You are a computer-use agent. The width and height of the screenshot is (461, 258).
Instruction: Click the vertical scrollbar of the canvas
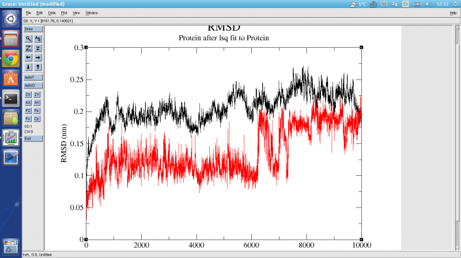click(x=458, y=138)
